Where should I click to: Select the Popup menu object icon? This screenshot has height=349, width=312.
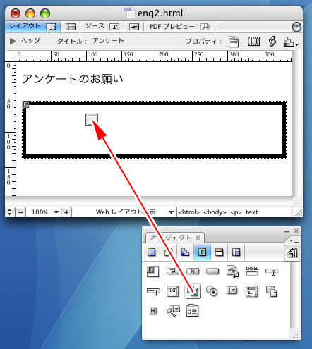click(232, 290)
